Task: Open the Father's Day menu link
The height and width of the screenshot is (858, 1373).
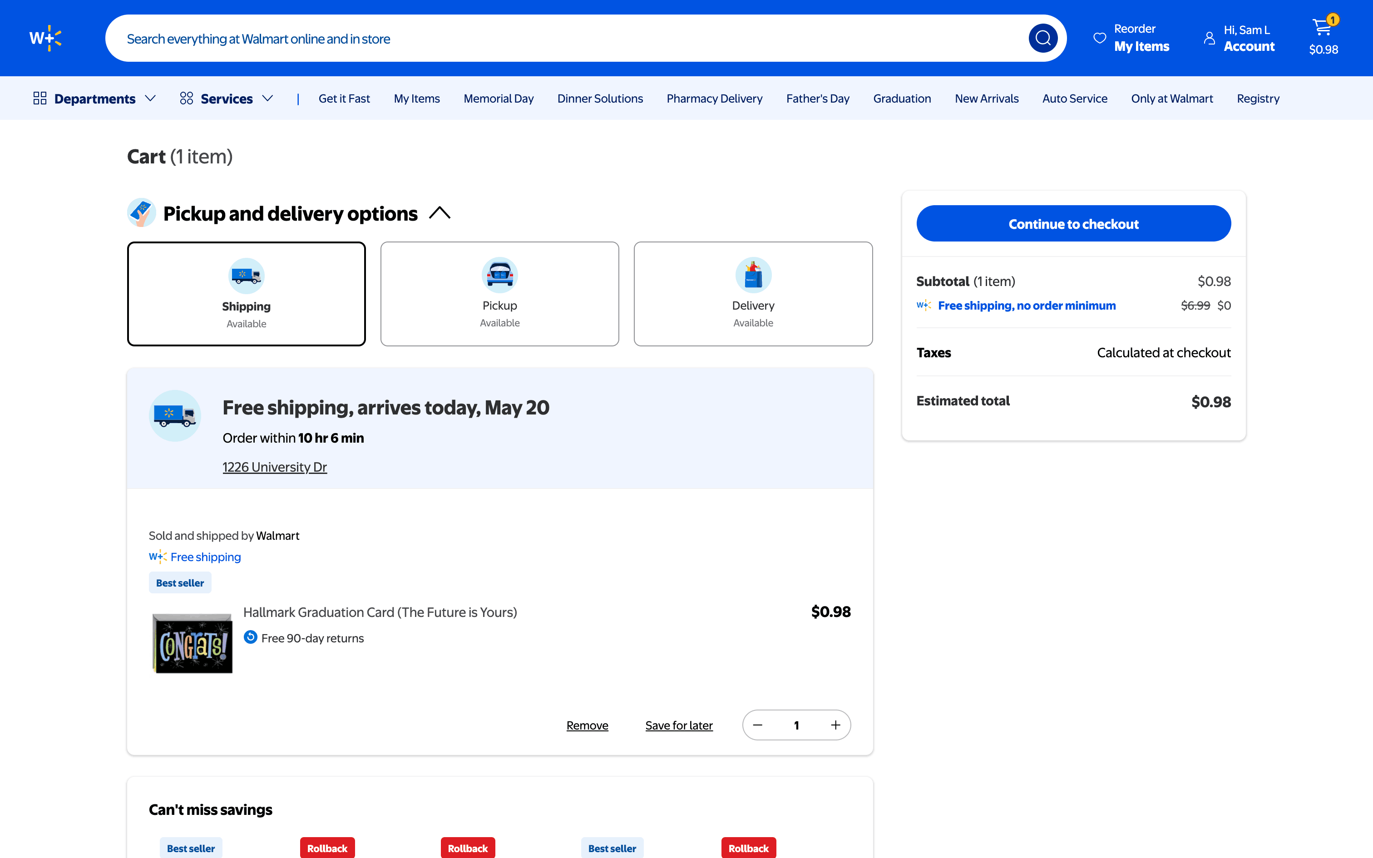Action: pyautogui.click(x=818, y=99)
